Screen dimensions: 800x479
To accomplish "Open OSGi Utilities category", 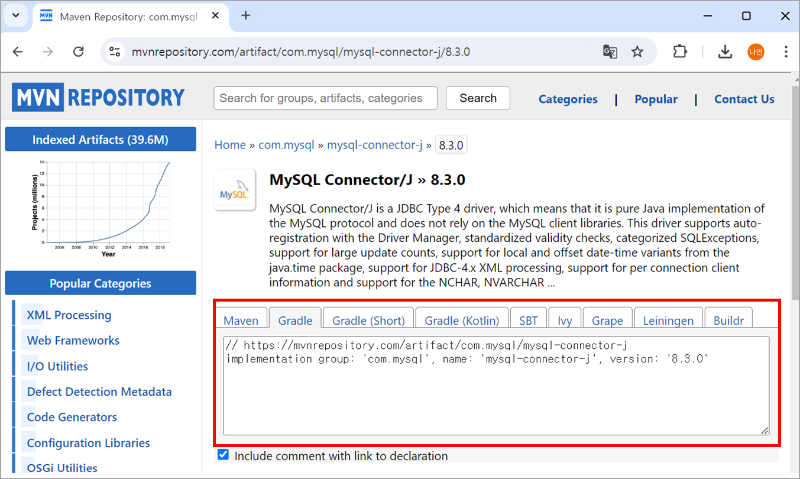I will [x=62, y=468].
